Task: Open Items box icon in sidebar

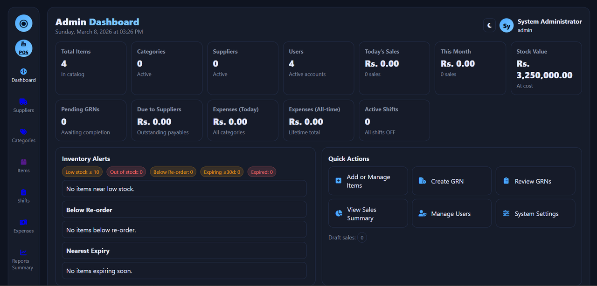Action: [x=24, y=162]
